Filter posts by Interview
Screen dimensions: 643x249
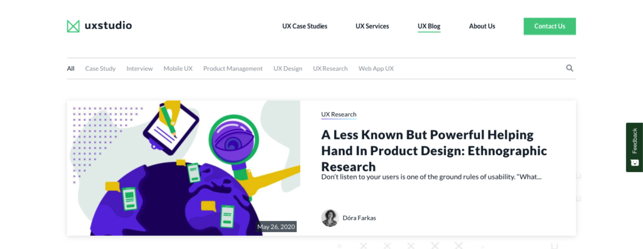[139, 69]
